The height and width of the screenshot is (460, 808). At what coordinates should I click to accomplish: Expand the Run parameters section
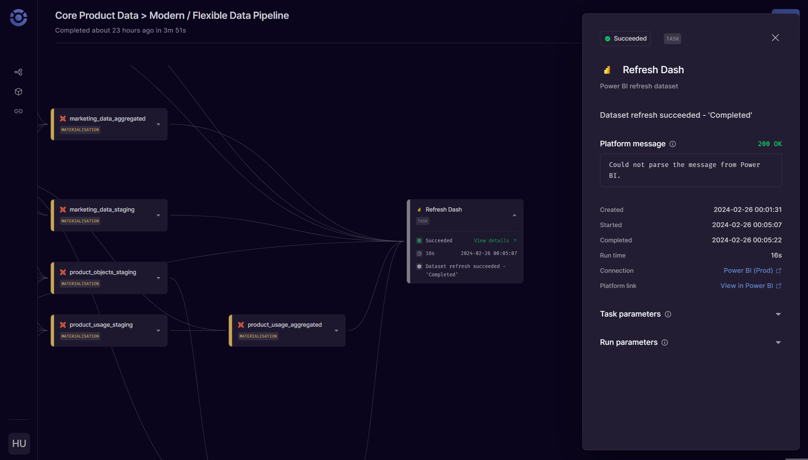(778, 342)
